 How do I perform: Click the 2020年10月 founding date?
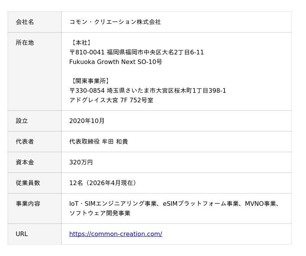[x=87, y=121]
